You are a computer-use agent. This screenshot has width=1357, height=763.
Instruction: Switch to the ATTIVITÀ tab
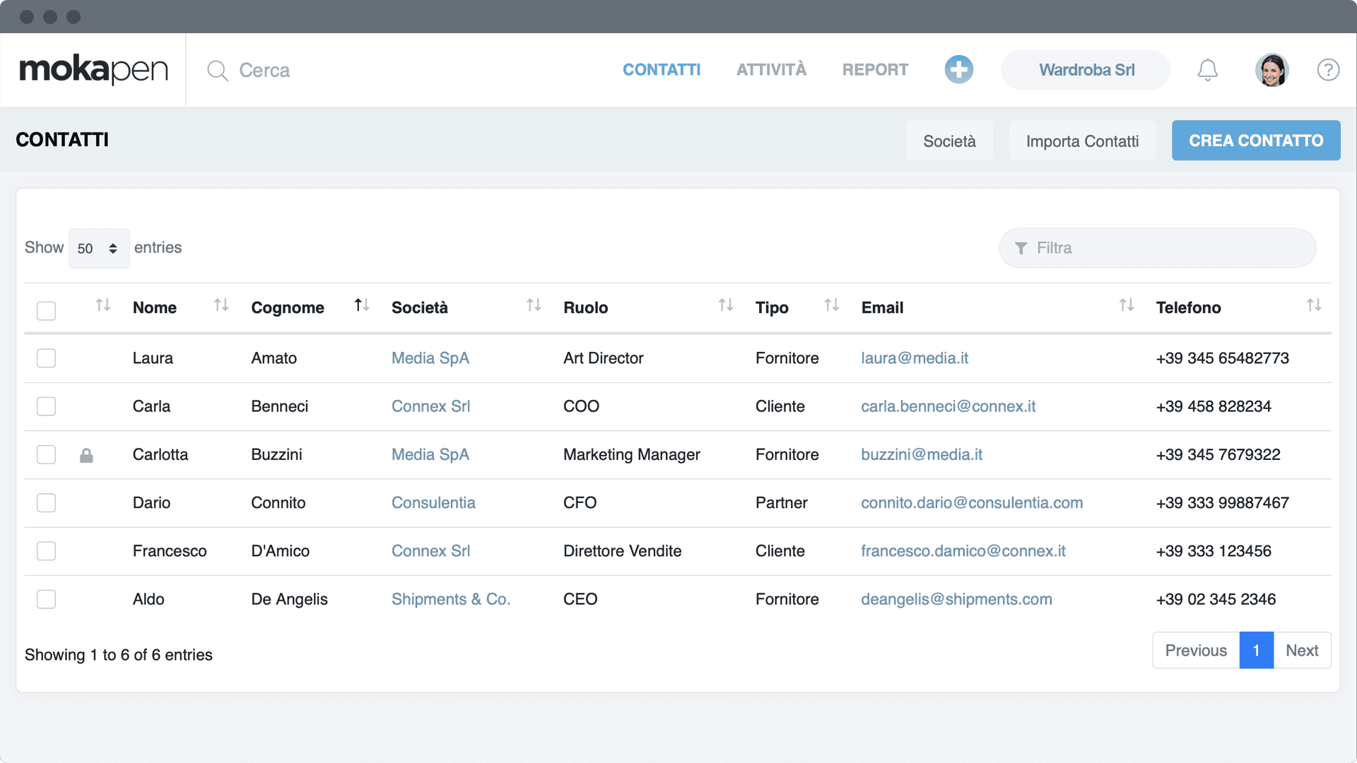point(771,70)
